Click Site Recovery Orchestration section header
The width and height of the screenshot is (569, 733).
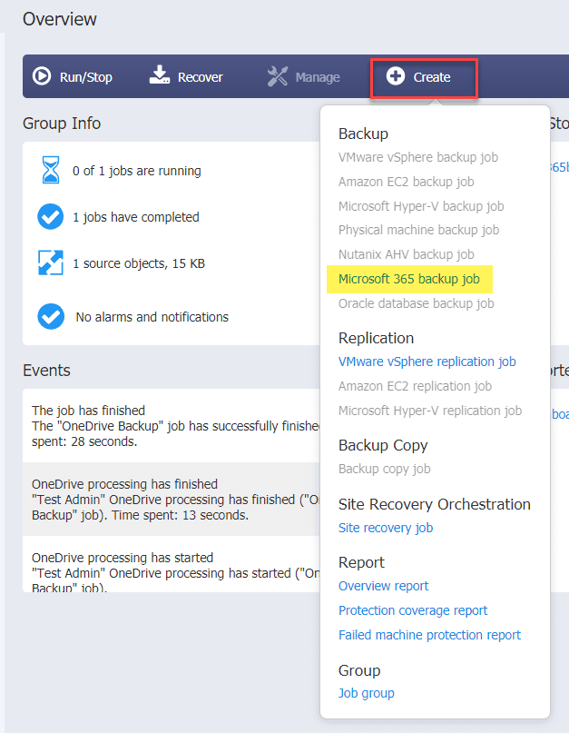pos(435,504)
